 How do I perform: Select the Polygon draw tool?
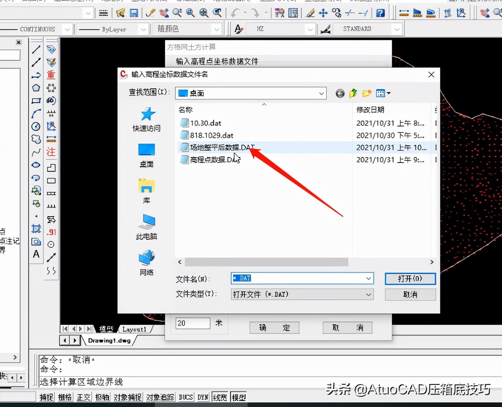click(x=36, y=88)
